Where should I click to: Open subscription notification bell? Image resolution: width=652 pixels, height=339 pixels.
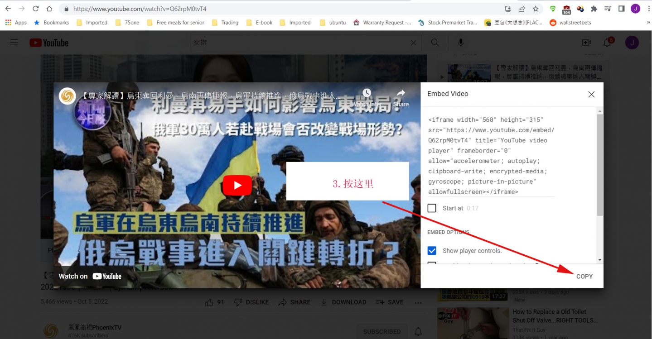418,331
